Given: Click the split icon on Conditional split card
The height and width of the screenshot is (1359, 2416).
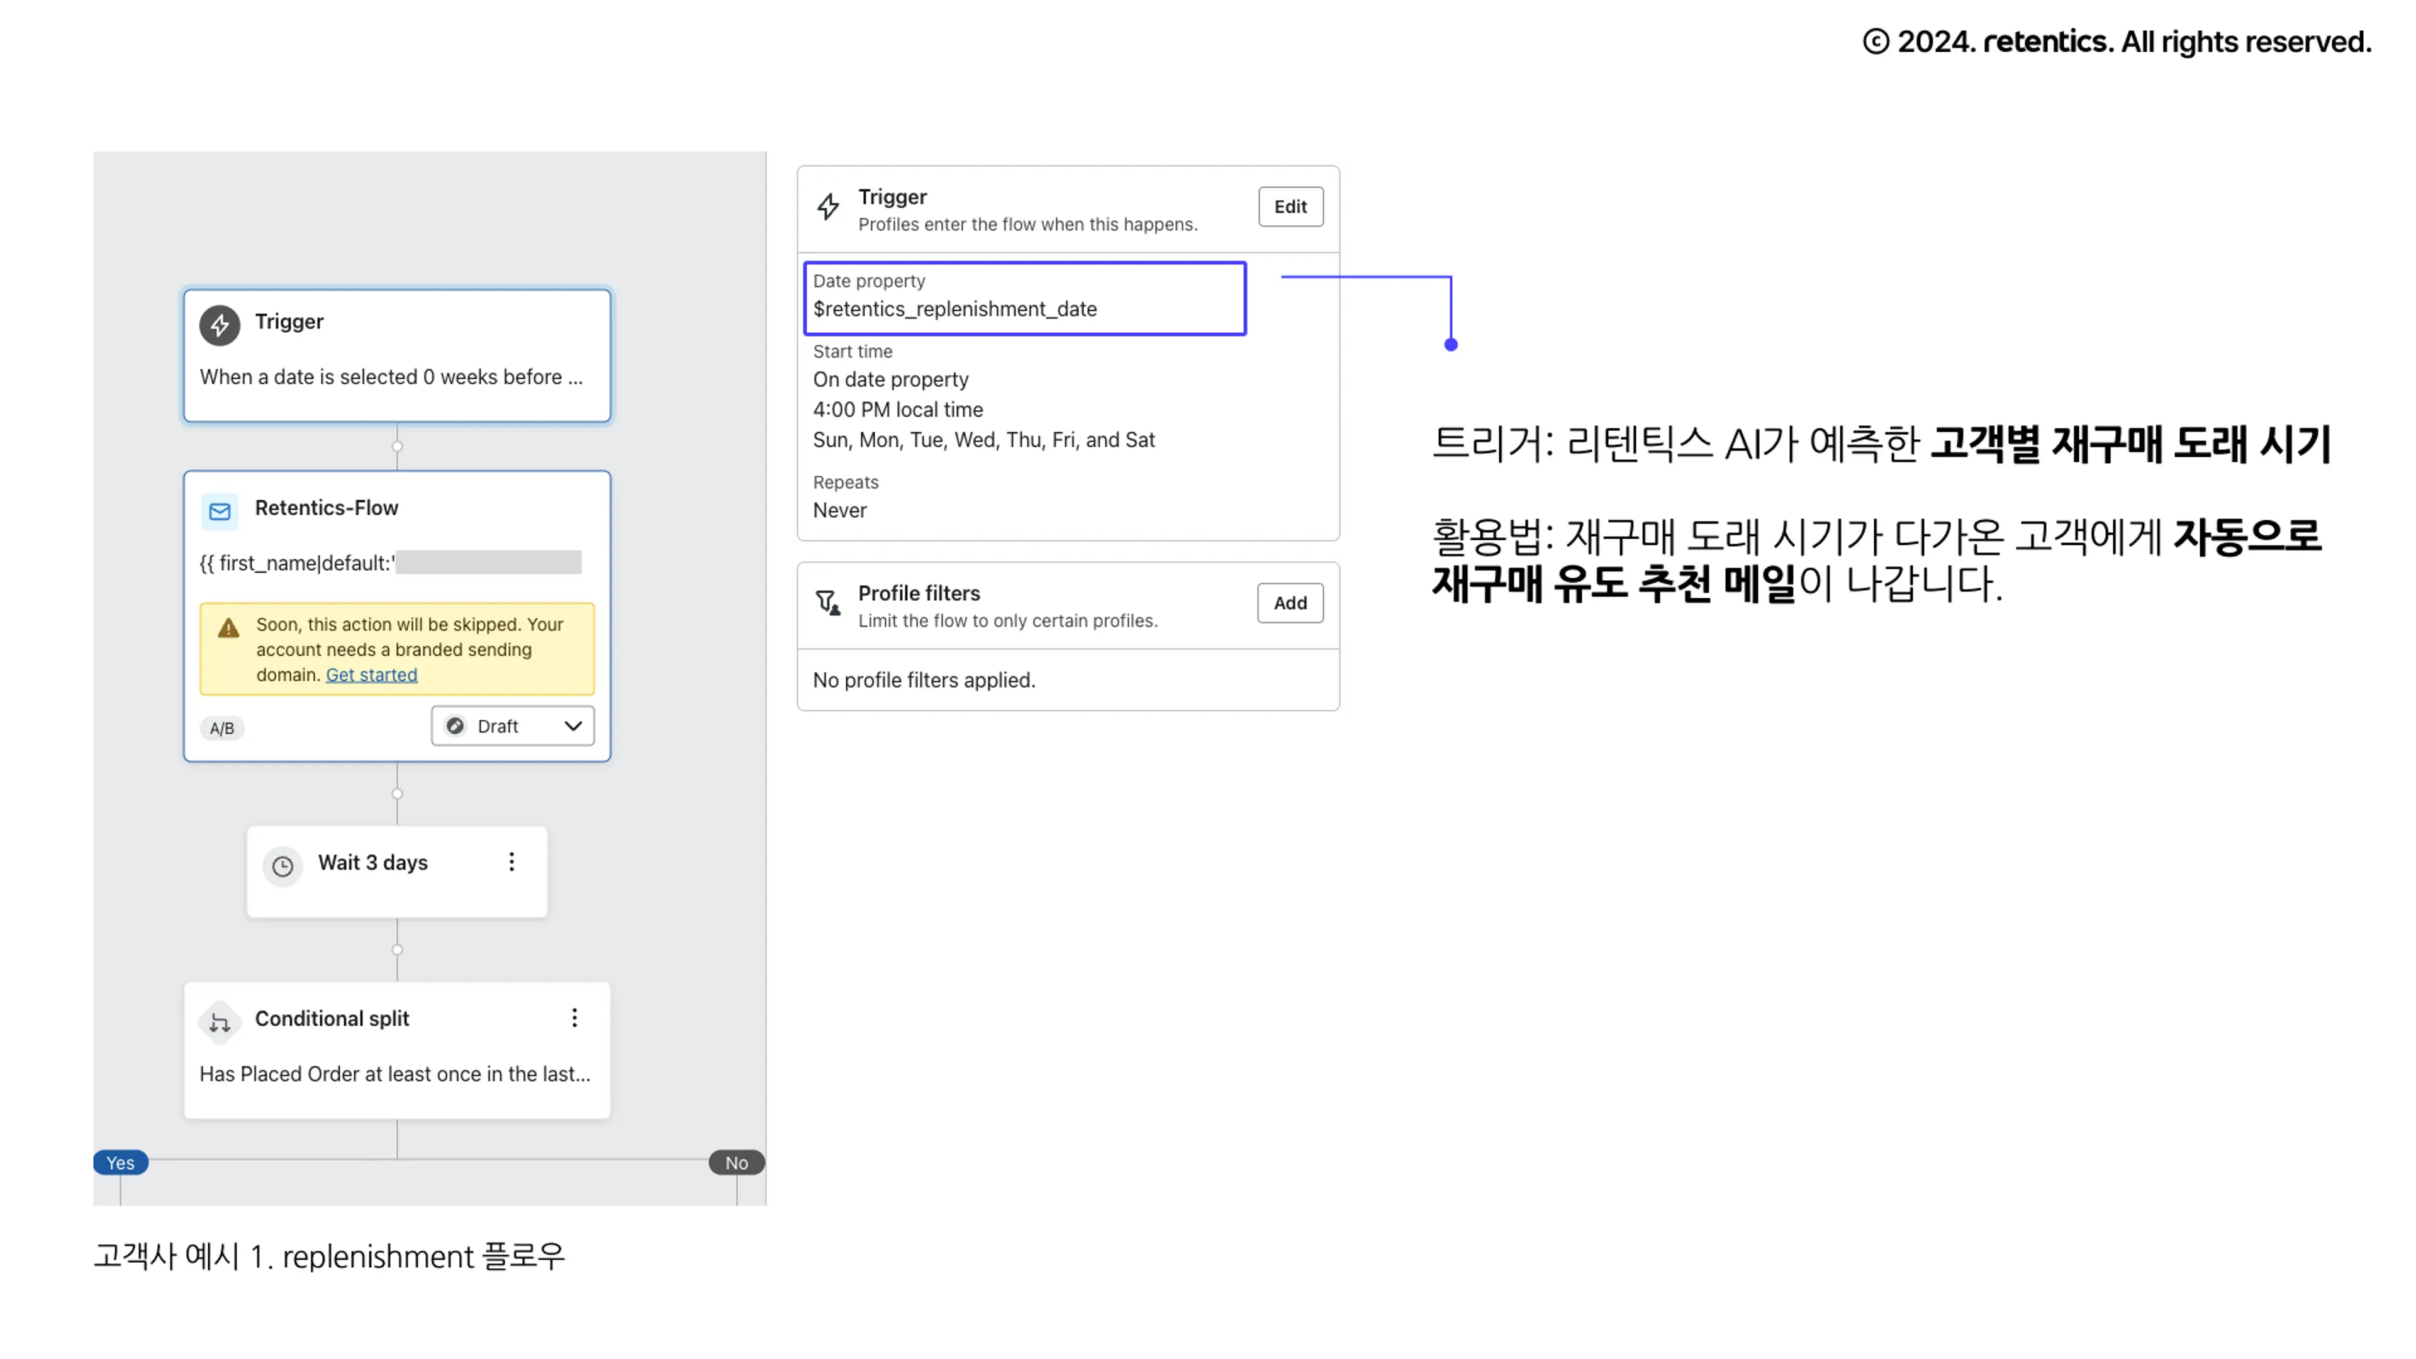Looking at the screenshot, I should [220, 1022].
